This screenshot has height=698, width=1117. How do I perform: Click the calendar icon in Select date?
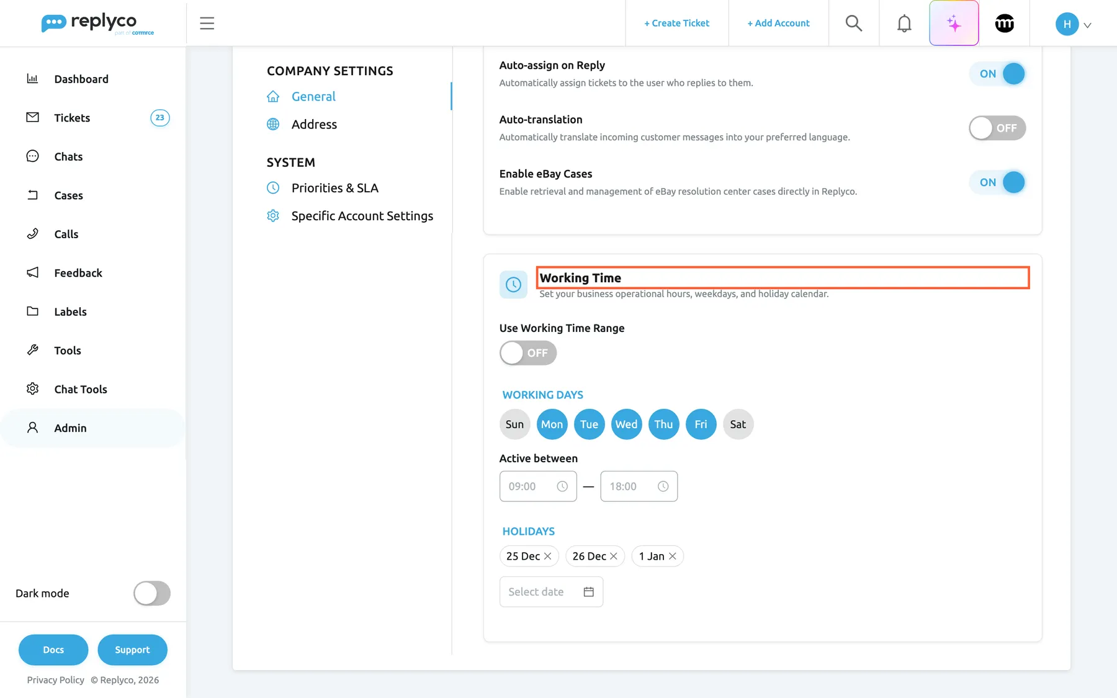click(x=588, y=592)
